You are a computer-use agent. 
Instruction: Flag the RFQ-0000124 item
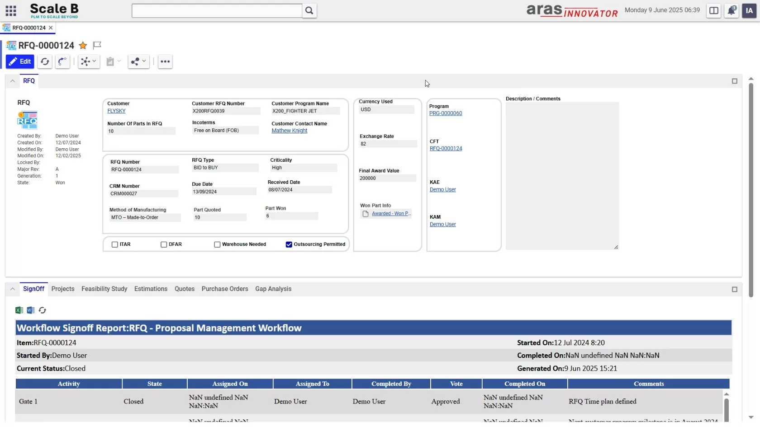point(96,45)
